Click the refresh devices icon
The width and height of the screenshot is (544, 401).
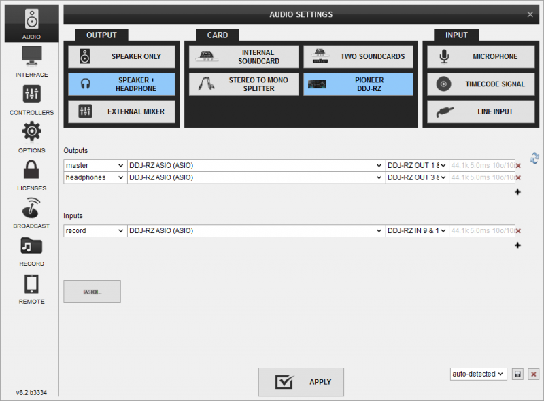(x=534, y=158)
